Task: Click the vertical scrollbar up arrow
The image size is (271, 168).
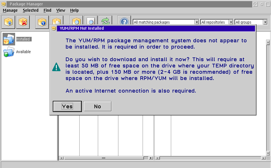Action: tap(268, 42)
